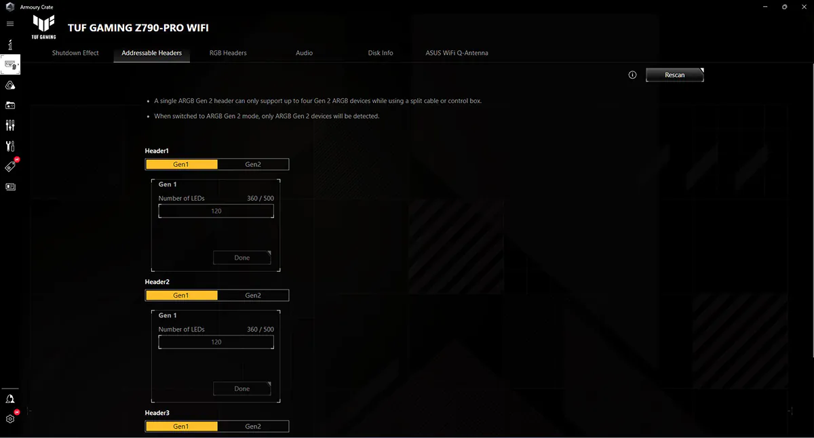Click the Armoury Crate app logo
Viewport: 814px width, 438px height.
coord(10,7)
